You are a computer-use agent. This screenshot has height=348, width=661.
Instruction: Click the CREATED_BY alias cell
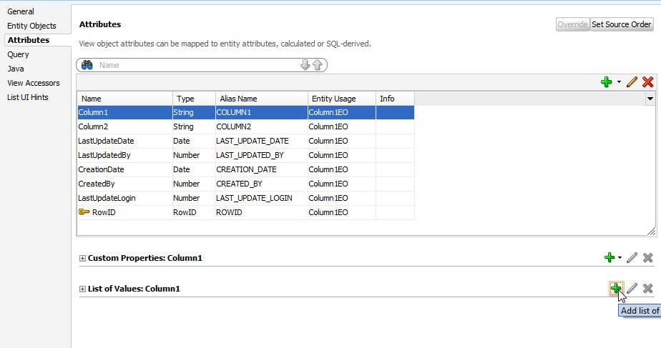[x=261, y=184]
